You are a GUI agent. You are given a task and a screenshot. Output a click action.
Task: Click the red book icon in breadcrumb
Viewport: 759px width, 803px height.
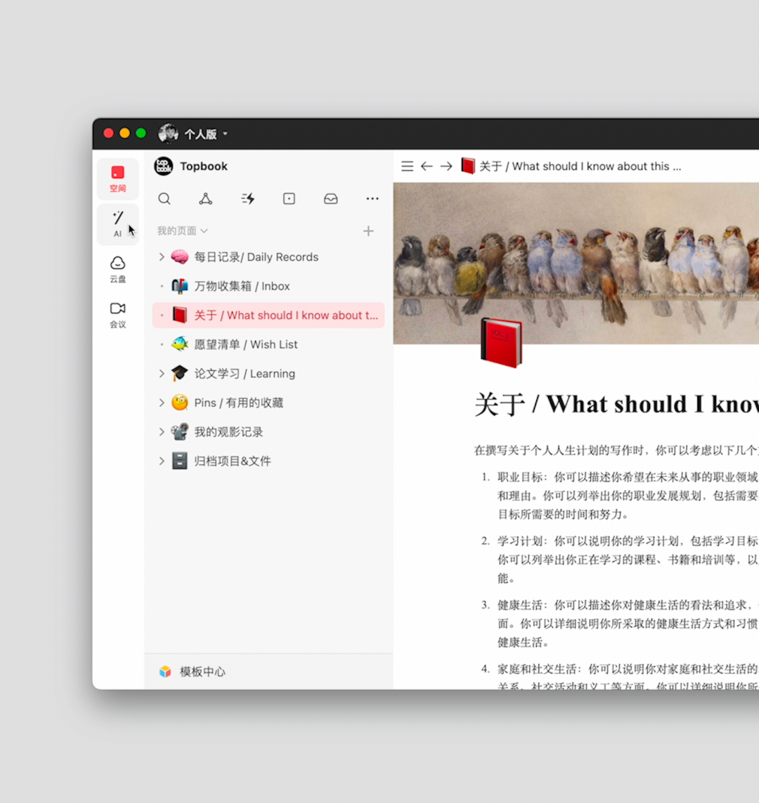[467, 166]
